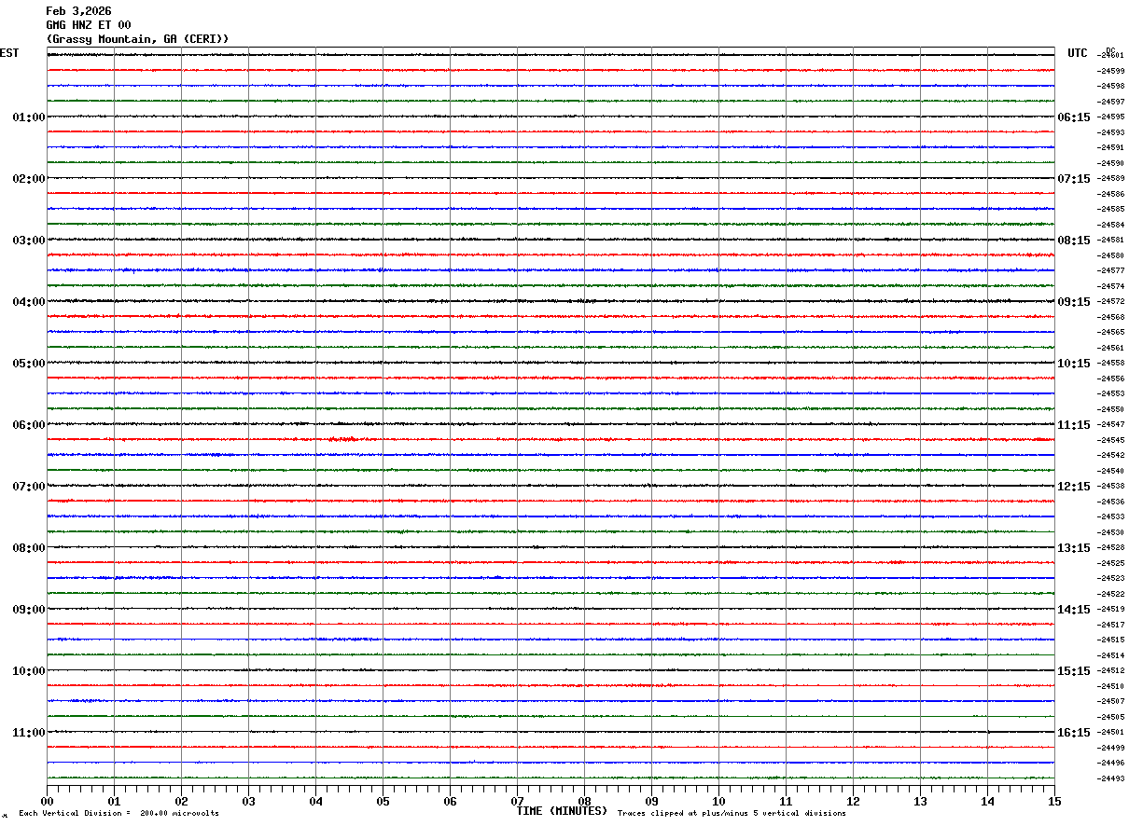
Task: Click minute '15' on the time axis
Action: pos(1054,801)
